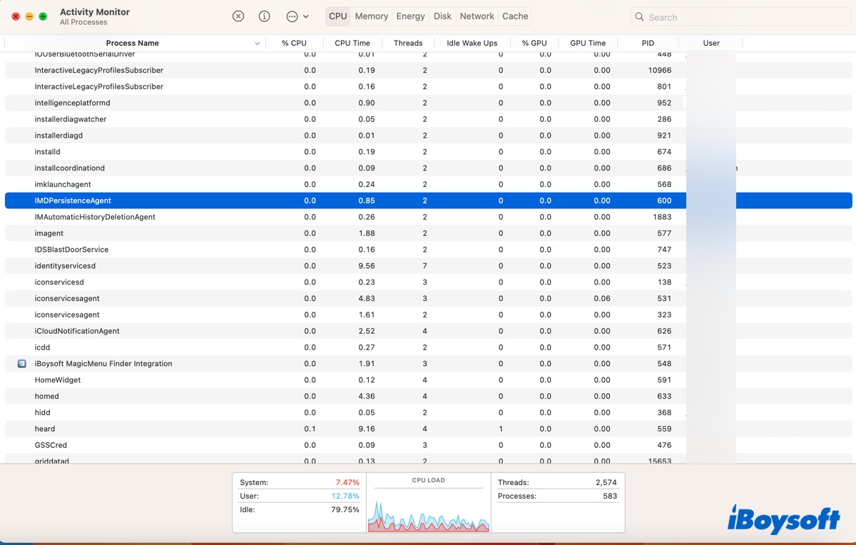Switch to the Memory tab
This screenshot has width=856, height=545.
point(371,16)
